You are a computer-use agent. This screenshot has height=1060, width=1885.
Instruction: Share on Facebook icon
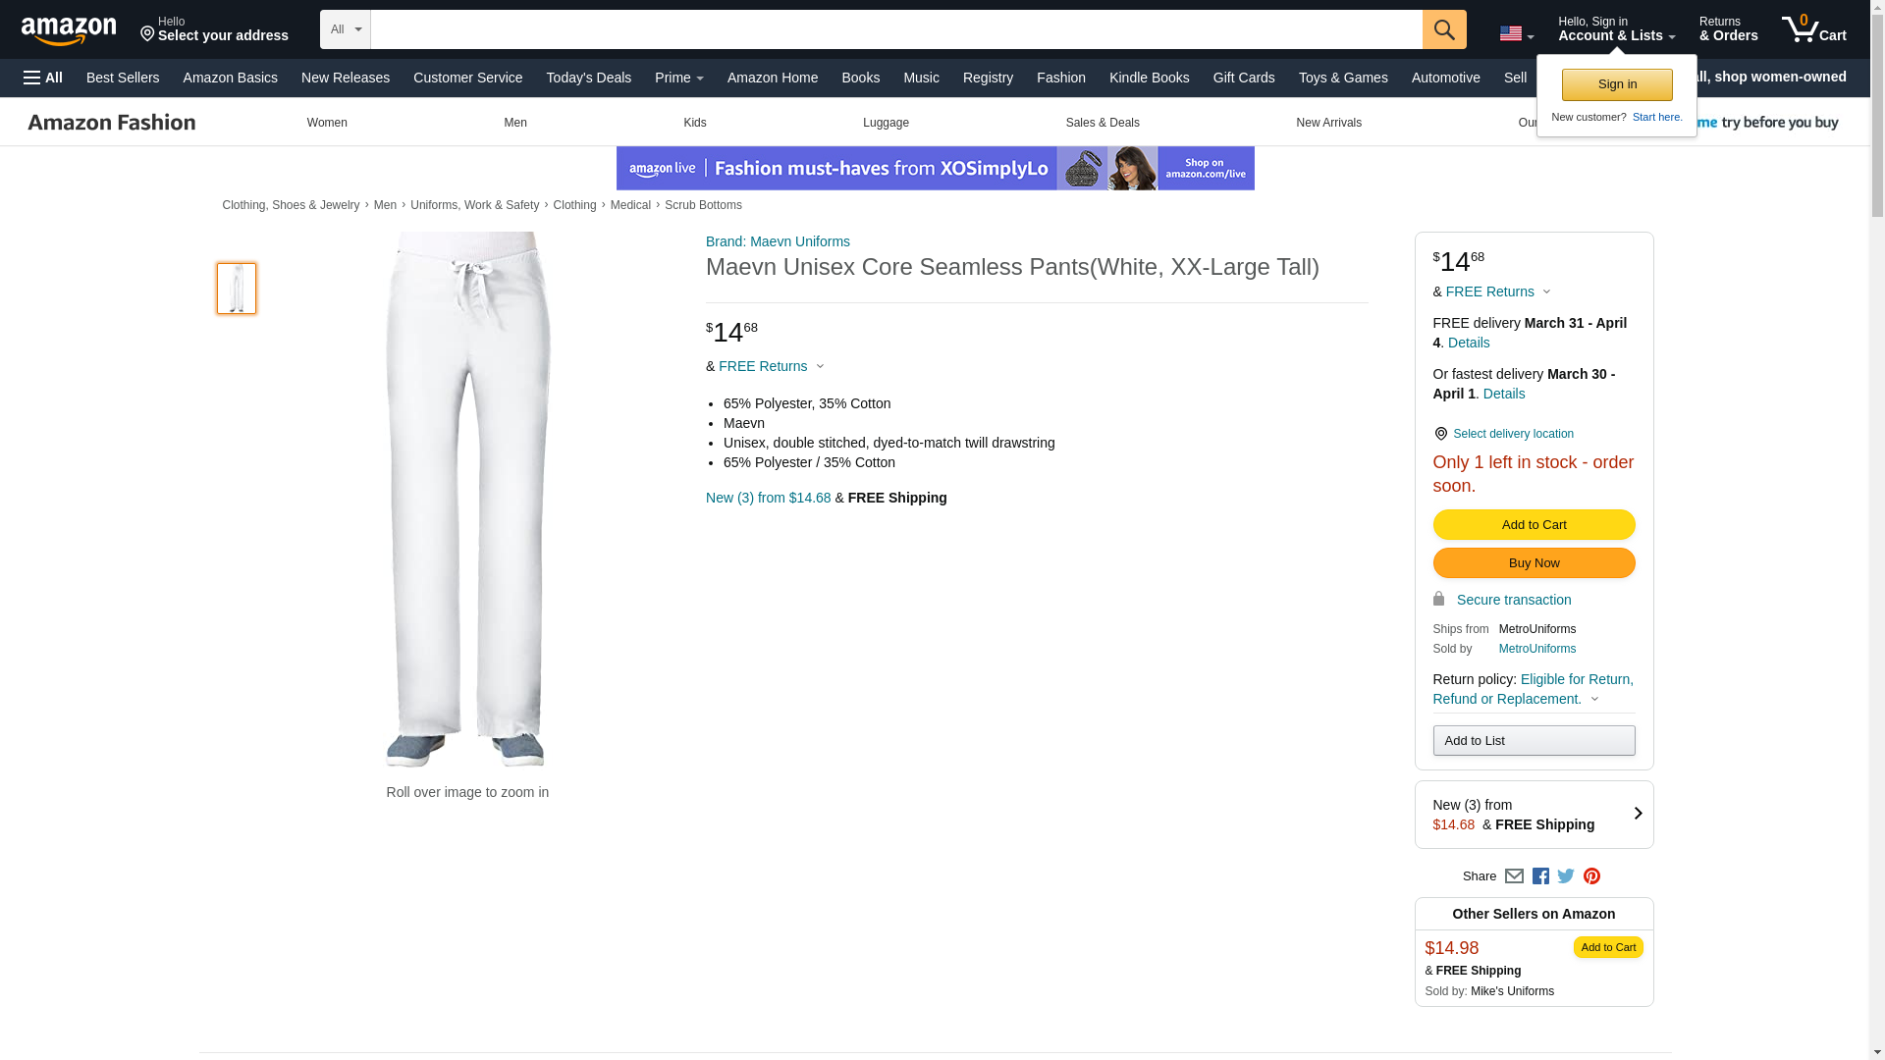(x=1540, y=876)
